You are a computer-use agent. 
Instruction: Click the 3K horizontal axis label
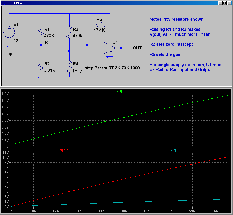(11, 211)
